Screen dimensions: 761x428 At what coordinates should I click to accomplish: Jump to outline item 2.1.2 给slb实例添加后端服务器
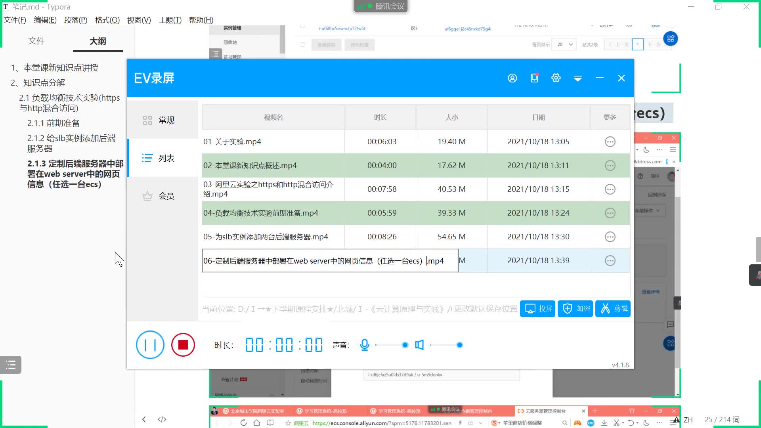71,143
